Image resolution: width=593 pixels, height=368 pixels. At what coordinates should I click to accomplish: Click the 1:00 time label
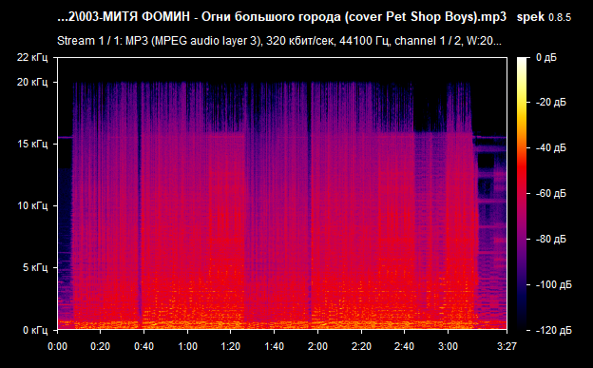tap(187, 346)
